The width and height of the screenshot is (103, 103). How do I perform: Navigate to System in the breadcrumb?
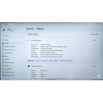tap(30, 29)
